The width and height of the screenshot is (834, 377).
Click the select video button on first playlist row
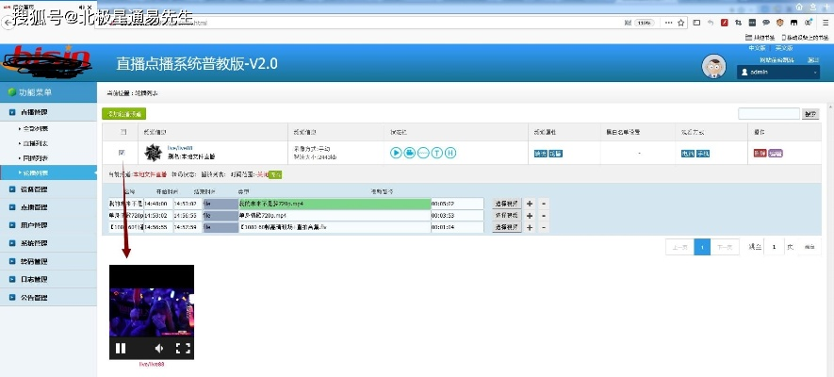506,203
